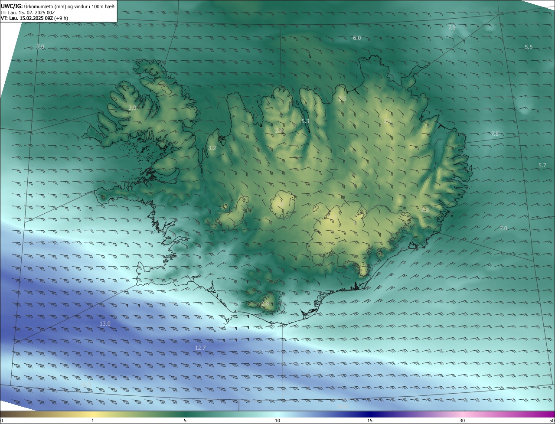The image size is (555, 424).
Task: Click the 'IT: Lau. 15. 02. 2025 00Z' line
Action: coord(28,13)
